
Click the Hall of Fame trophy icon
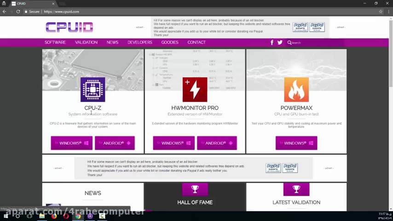coord(195,189)
